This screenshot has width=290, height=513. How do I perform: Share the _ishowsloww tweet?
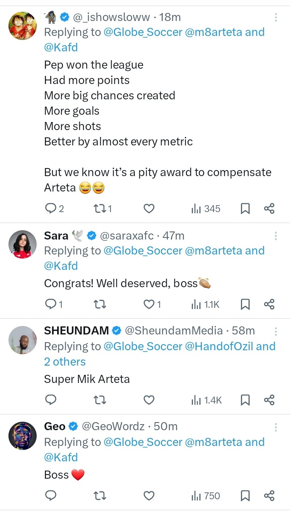pos(269,208)
